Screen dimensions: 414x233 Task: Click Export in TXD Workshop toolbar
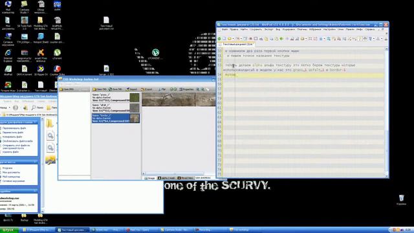coord(147,89)
